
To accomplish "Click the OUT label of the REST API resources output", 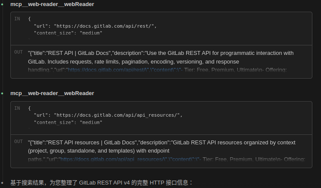I will [19, 142].
